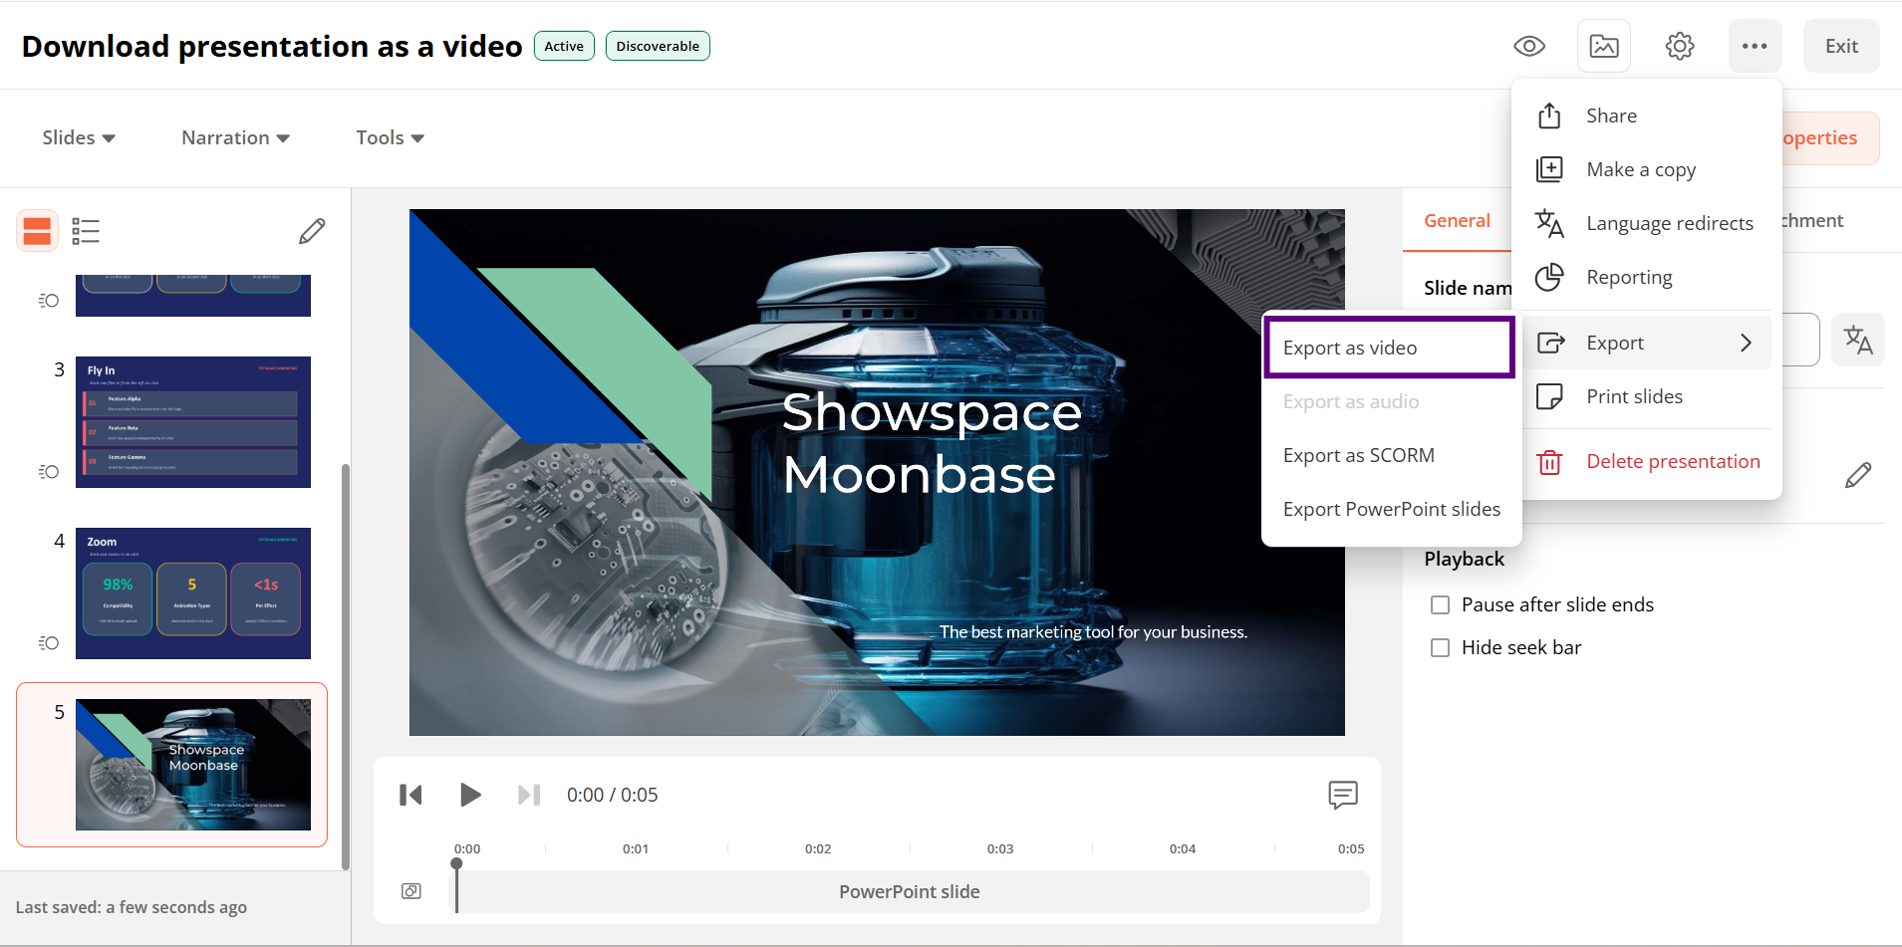The image size is (1902, 947).
Task: Choose Export PowerPoint slides
Action: coord(1391,509)
